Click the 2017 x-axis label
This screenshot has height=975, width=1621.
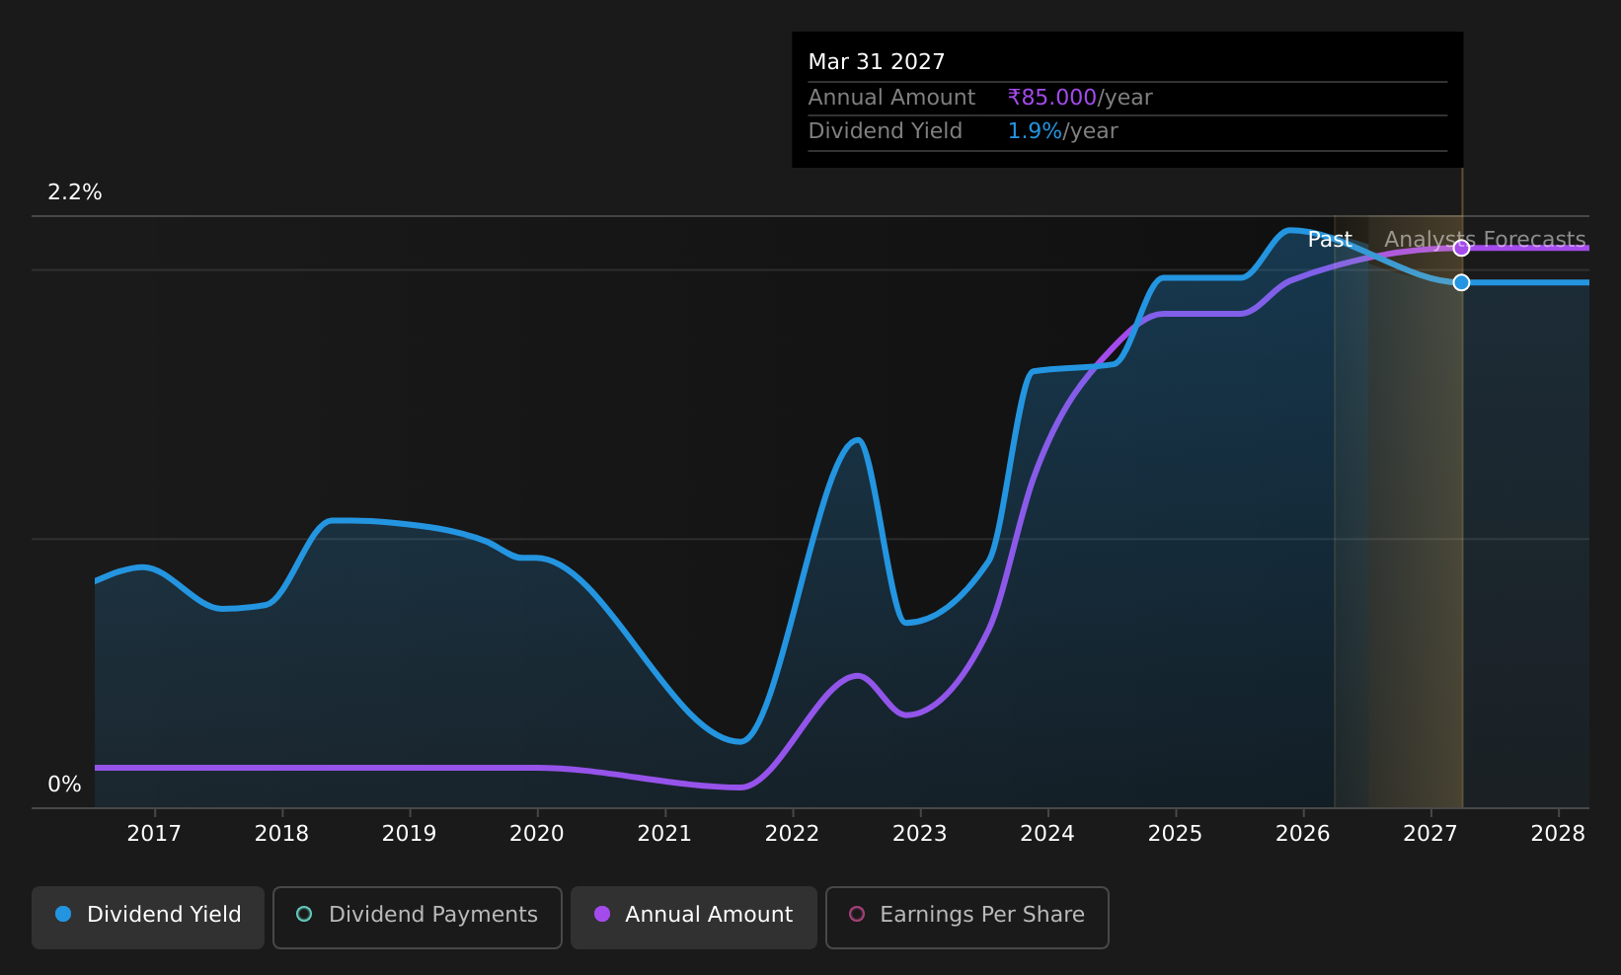pyautogui.click(x=154, y=834)
